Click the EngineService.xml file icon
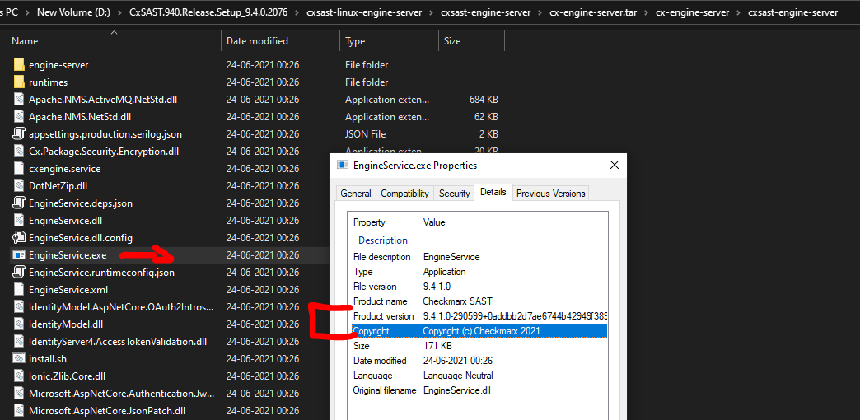 19,290
